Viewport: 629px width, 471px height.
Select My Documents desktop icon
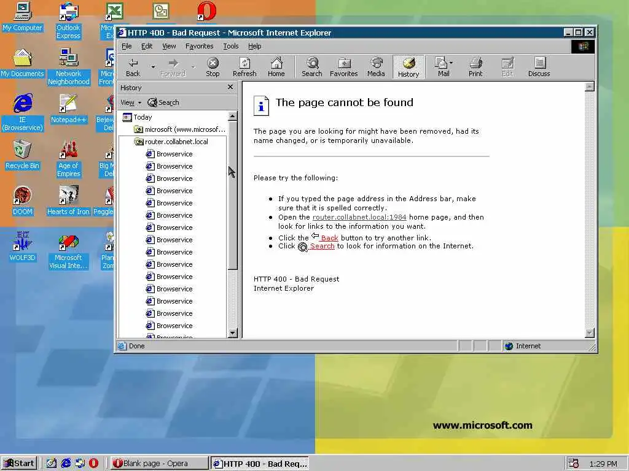pos(22,63)
